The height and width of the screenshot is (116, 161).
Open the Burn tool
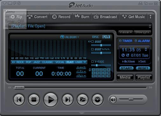pos(82,17)
